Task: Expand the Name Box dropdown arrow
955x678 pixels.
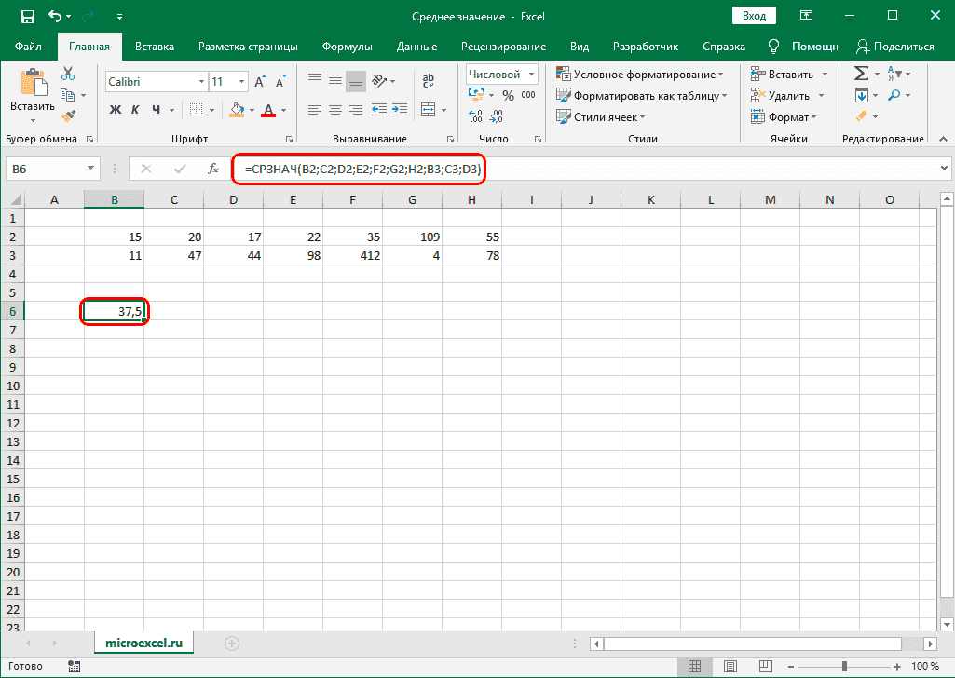Action: (x=89, y=169)
